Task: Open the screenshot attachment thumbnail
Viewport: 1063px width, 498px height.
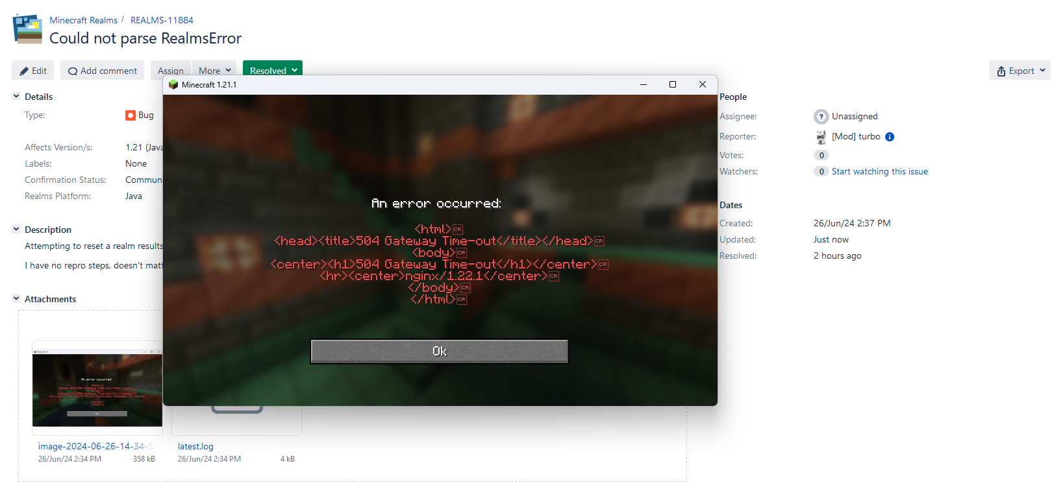Action: 97,388
